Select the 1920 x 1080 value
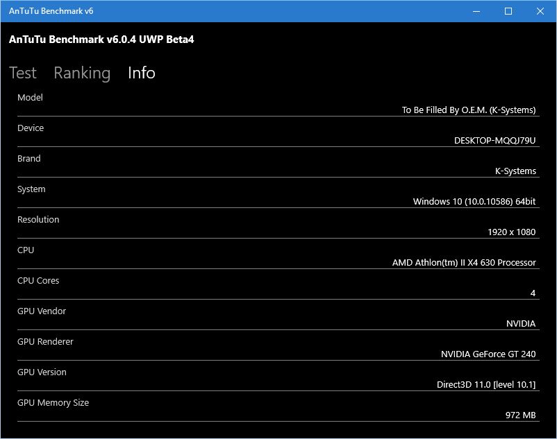Image resolution: width=557 pixels, height=439 pixels. tap(512, 232)
